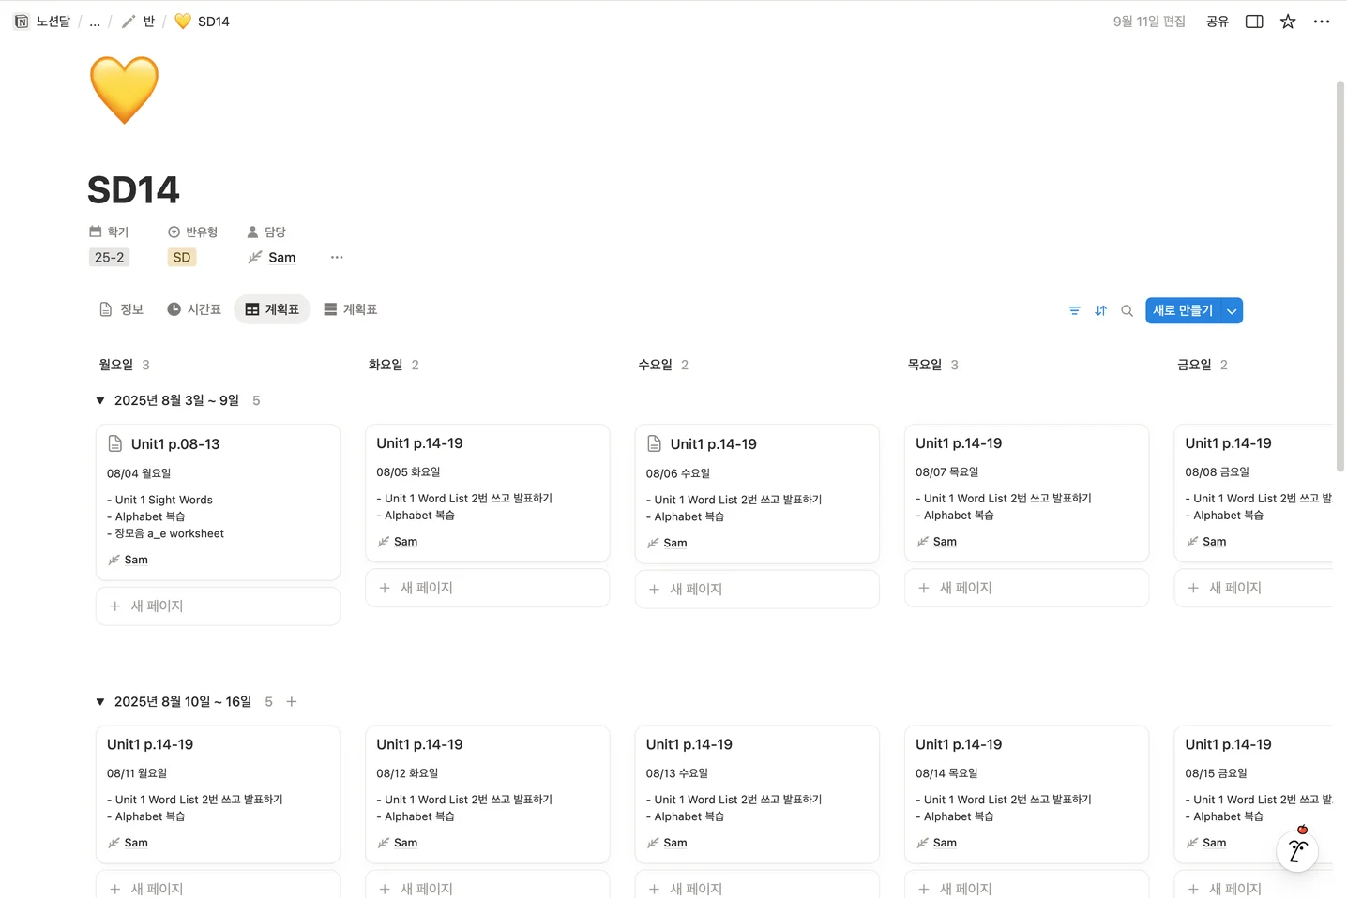
Task: Open search within the 계획표 view
Action: (1127, 310)
